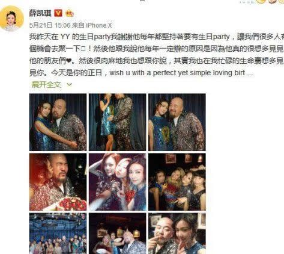Click the crown membership badge icon
The image size is (284, 254).
point(70,13)
